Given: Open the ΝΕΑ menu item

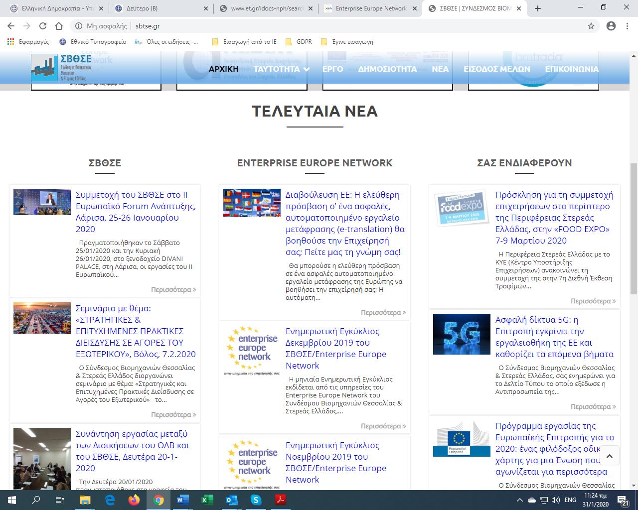Looking at the screenshot, I should click(x=440, y=69).
